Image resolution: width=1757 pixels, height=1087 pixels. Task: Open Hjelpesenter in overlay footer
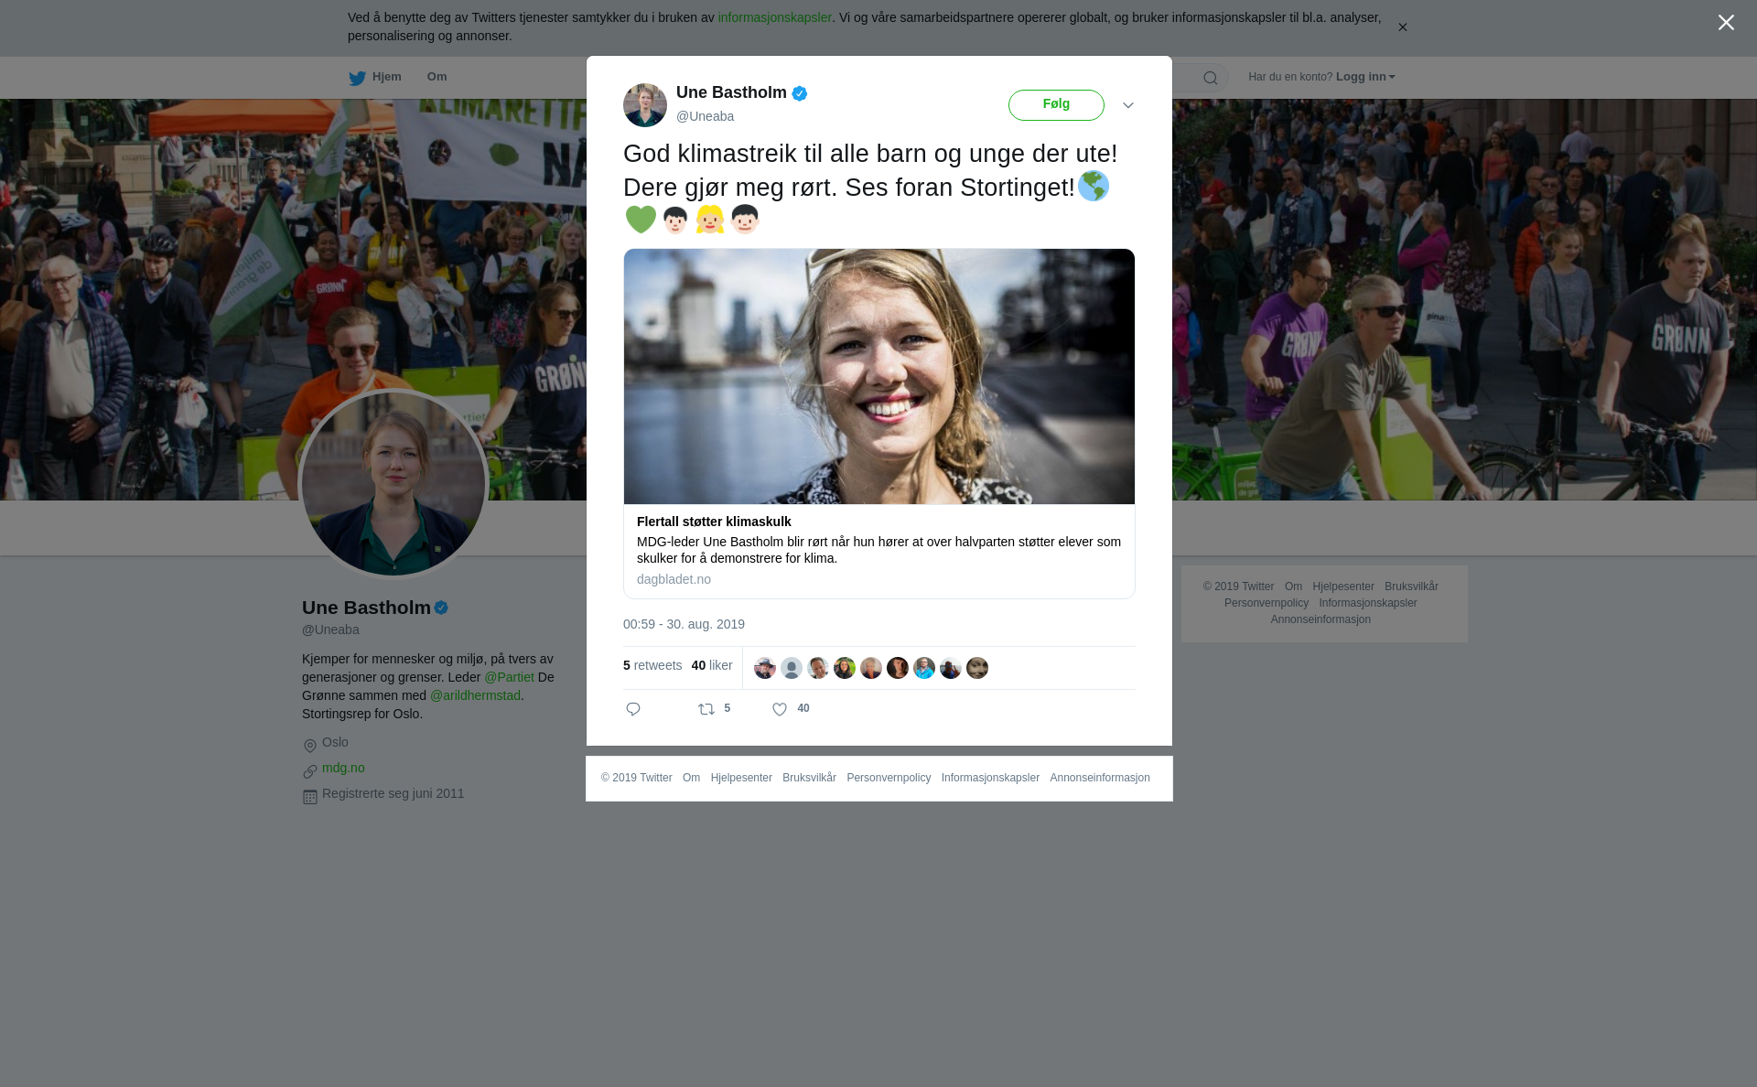pos(741,778)
